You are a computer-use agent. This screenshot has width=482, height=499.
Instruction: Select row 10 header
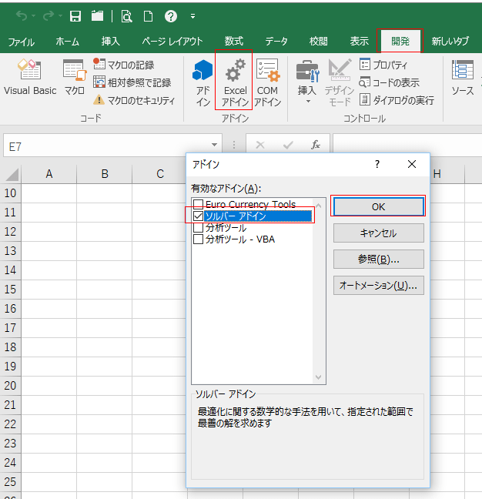click(11, 193)
